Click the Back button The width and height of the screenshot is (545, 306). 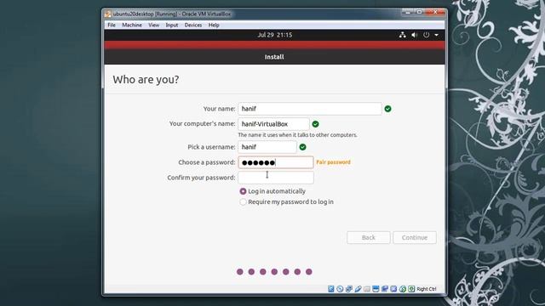(369, 238)
